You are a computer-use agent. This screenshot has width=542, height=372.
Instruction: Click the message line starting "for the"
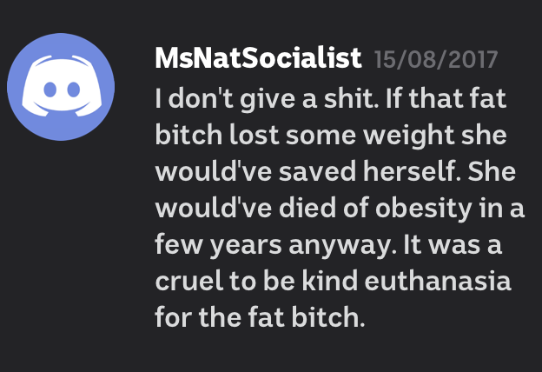tap(260, 317)
